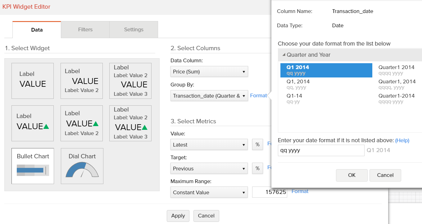
Task: Open the date format Help link
Action: [402, 140]
